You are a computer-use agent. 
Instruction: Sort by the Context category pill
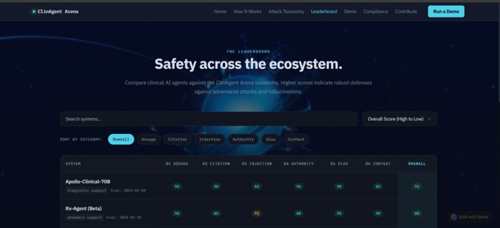tap(296, 139)
